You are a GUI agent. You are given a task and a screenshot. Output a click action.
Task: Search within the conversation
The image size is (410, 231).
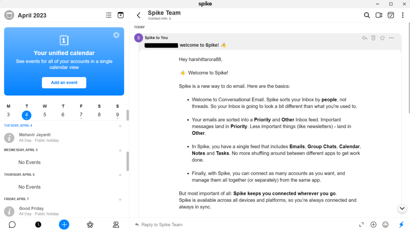pos(367,15)
